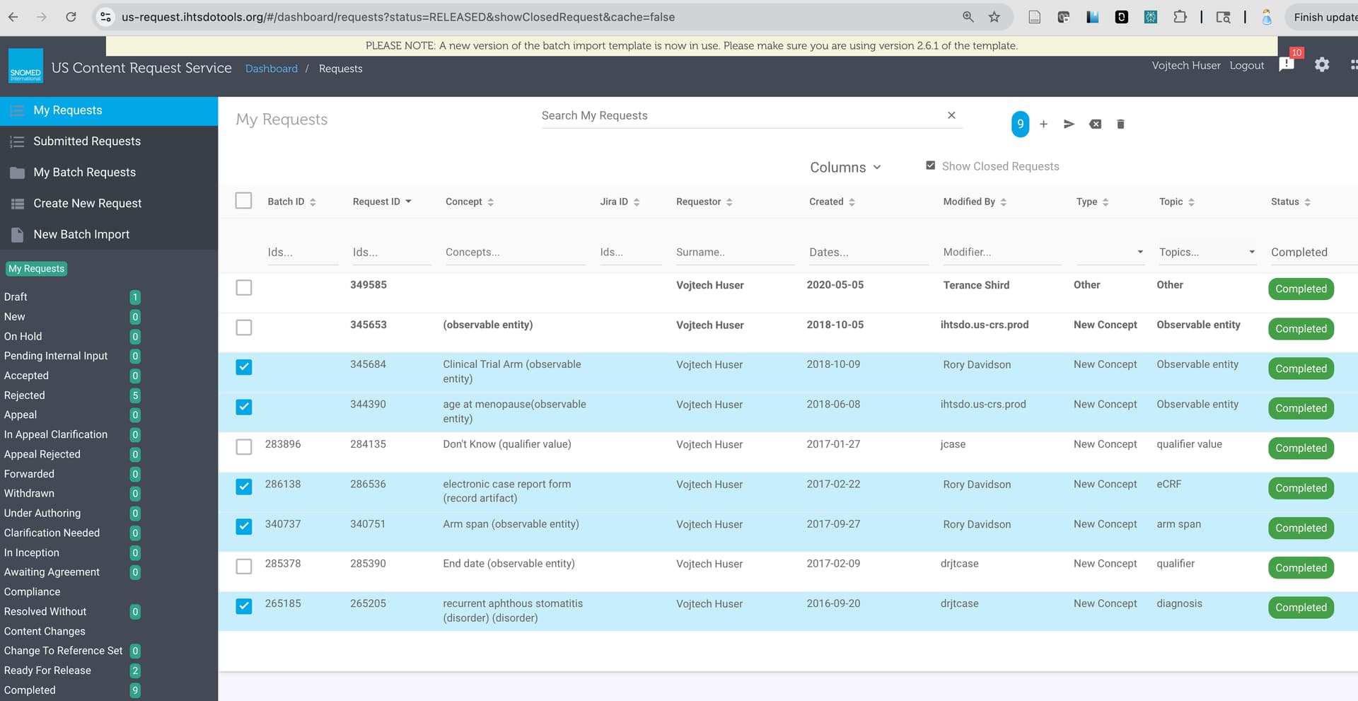Open notifications icon with red badge
Image resolution: width=1358 pixels, height=701 pixels.
(1287, 64)
